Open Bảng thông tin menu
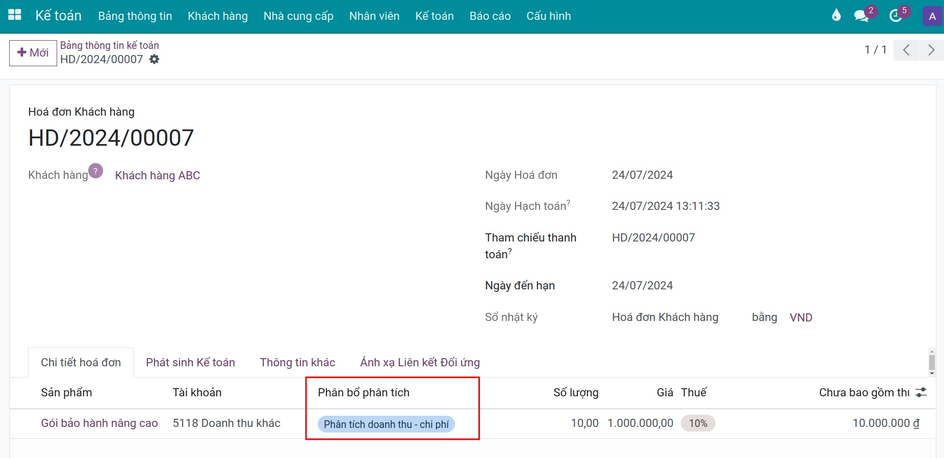 [x=135, y=16]
